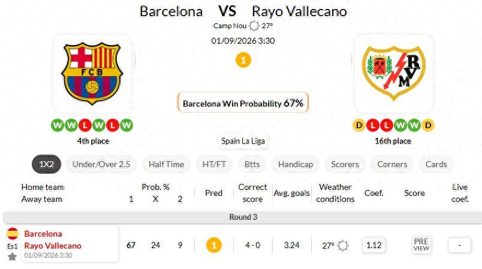Click the Barcelona club crest
The image size is (482, 269).
[x=92, y=74]
